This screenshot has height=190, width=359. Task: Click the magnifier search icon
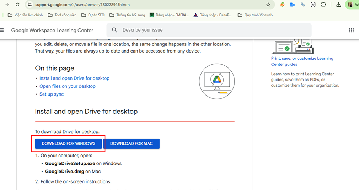[x=114, y=30]
